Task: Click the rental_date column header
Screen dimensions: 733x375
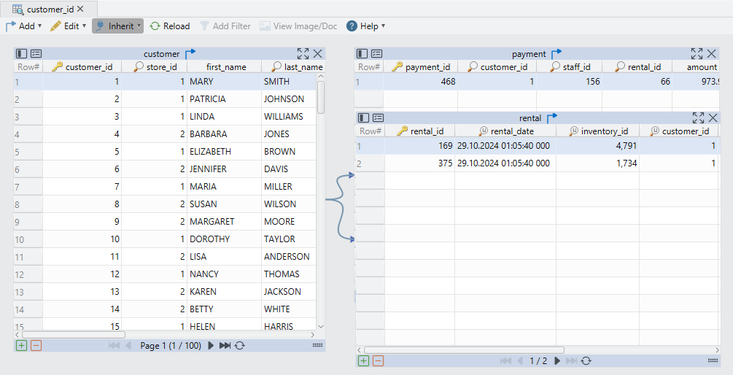Action: pos(505,131)
